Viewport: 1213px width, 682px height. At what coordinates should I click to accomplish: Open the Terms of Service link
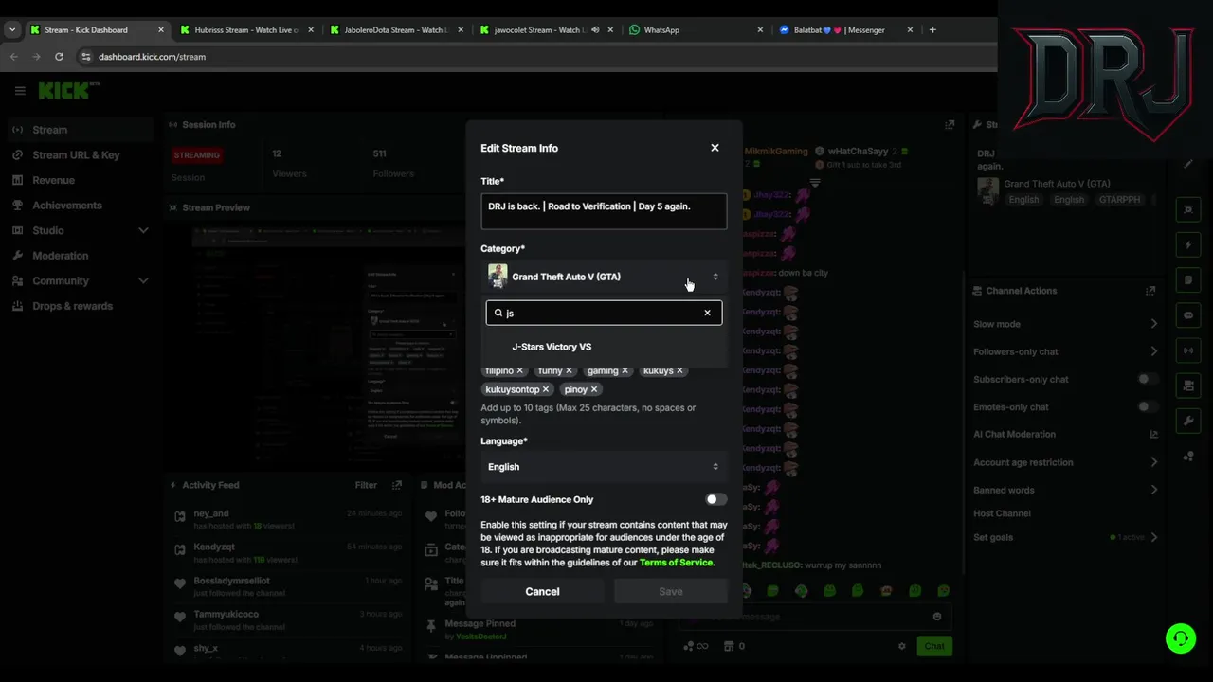[676, 563]
